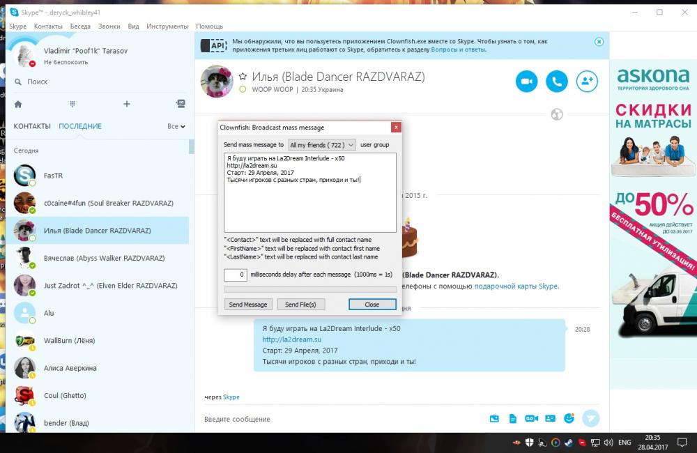Switch to the КОНТАКТЫ tab

click(32, 126)
